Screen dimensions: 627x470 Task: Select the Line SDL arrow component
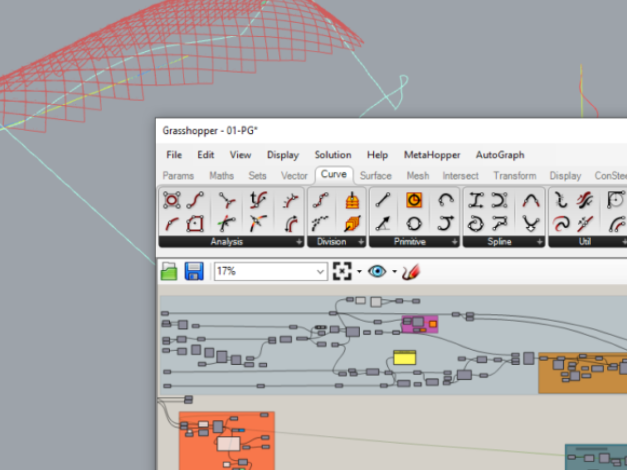383,224
